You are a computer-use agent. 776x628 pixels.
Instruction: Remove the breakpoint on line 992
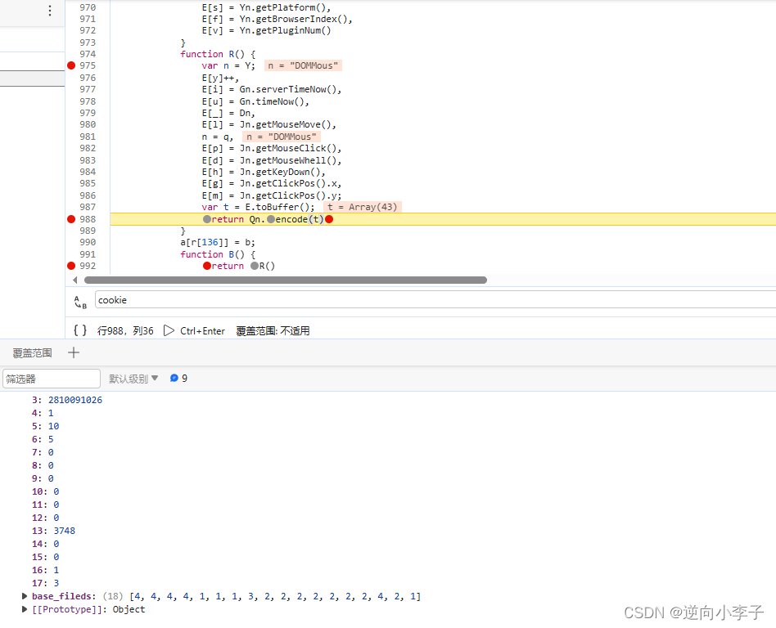click(x=71, y=265)
